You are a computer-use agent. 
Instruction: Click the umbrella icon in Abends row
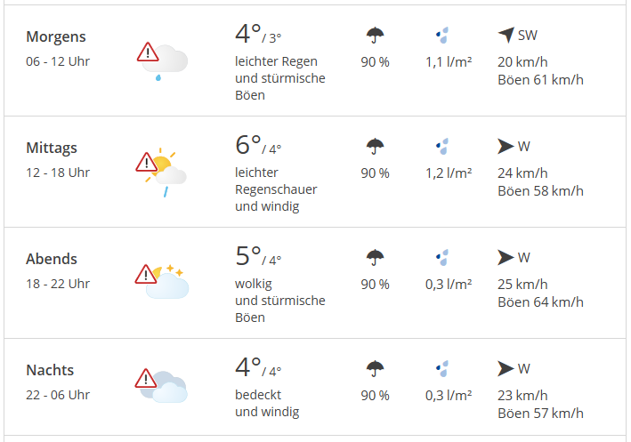pos(375,257)
